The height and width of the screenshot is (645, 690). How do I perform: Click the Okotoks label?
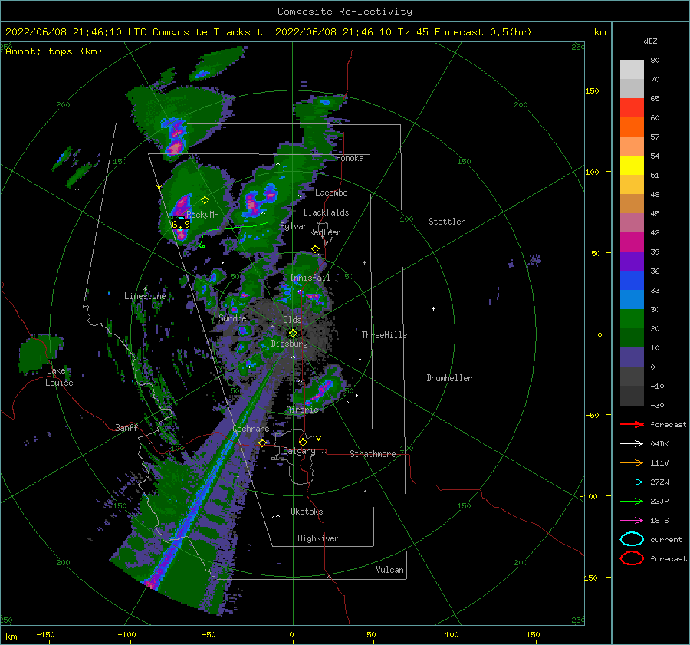pyautogui.click(x=307, y=512)
